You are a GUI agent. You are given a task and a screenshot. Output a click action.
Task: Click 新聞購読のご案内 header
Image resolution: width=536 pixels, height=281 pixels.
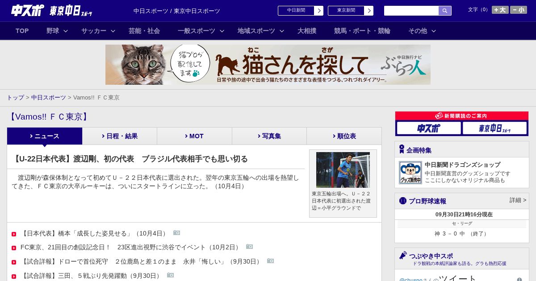point(462,116)
